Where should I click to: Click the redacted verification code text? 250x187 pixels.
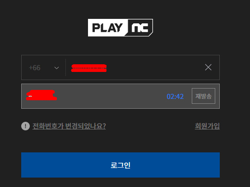42,95
